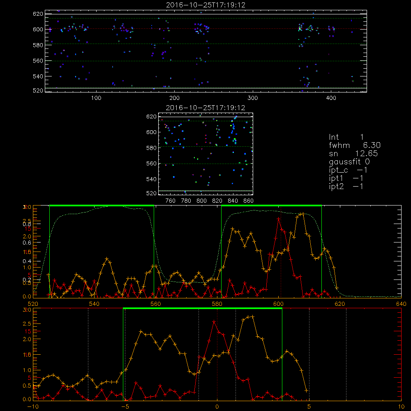The height and width of the screenshot is (411, 411).
Task: Click x-axis label 400 of the wide image plot
Action: pyautogui.click(x=331, y=98)
